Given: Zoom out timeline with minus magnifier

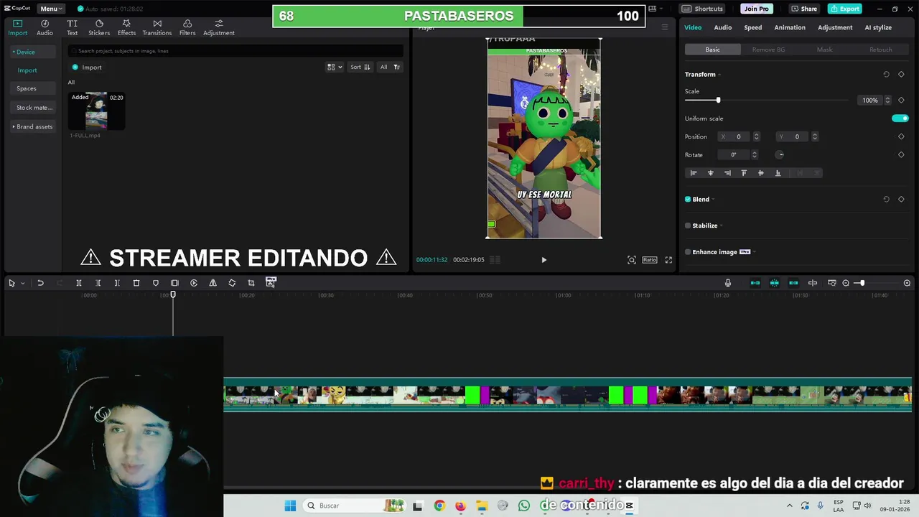Looking at the screenshot, I should coord(846,283).
